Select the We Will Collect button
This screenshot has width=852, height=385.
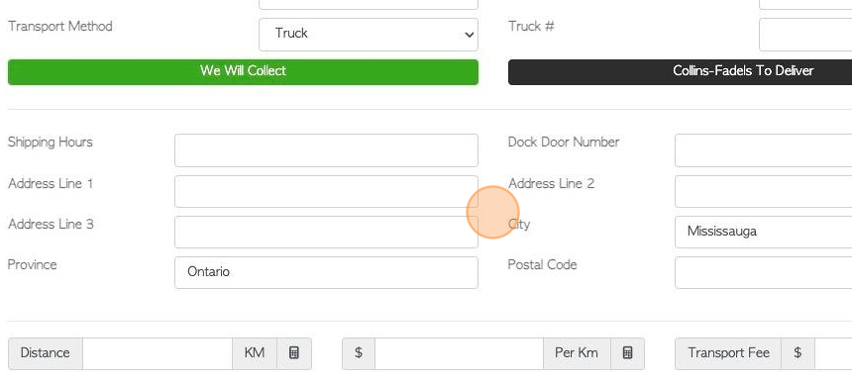click(x=243, y=71)
